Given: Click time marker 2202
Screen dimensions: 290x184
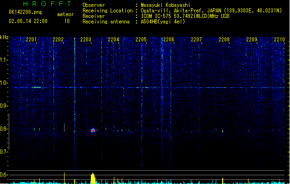Looking at the screenshot, I should pos(58,40).
